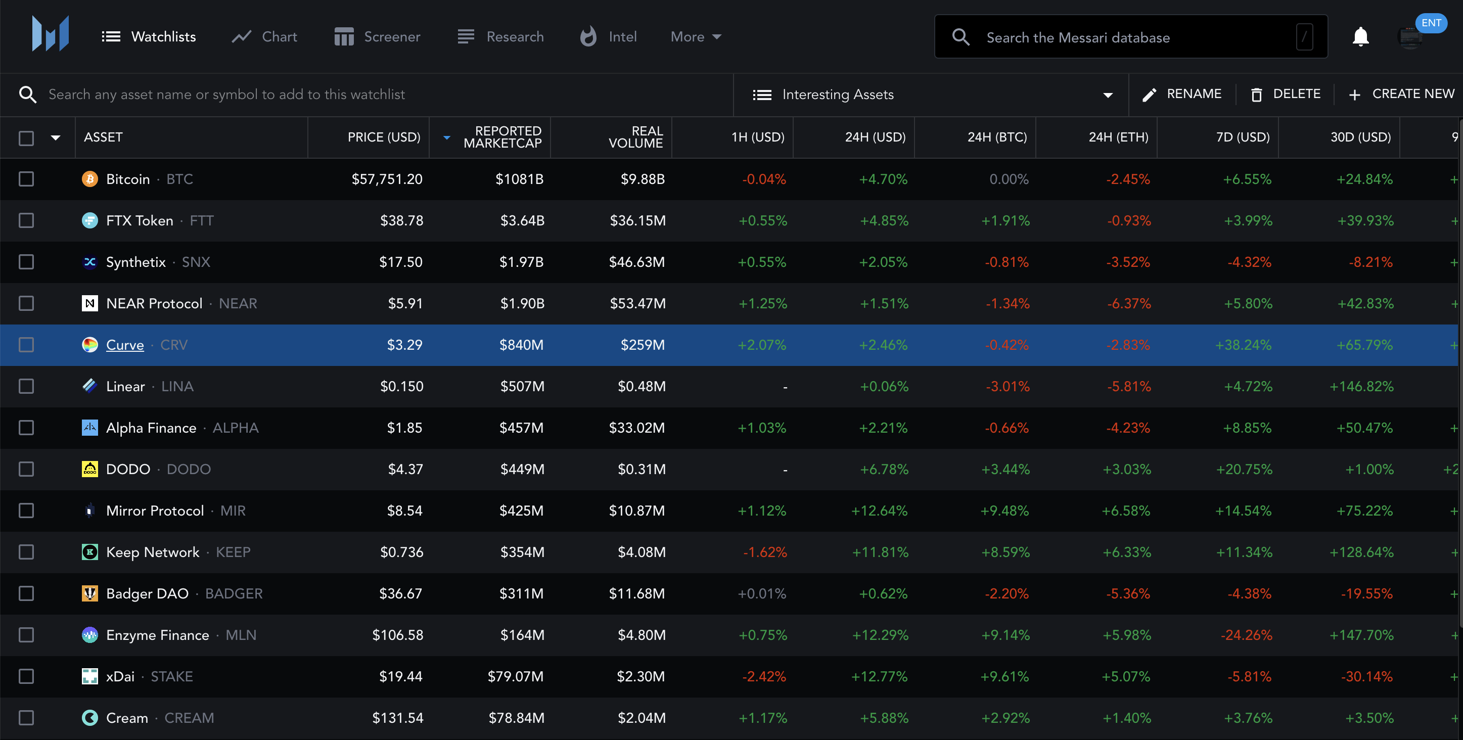The width and height of the screenshot is (1463, 740).
Task: Click the pencil icon beside RENAME
Action: coord(1150,95)
